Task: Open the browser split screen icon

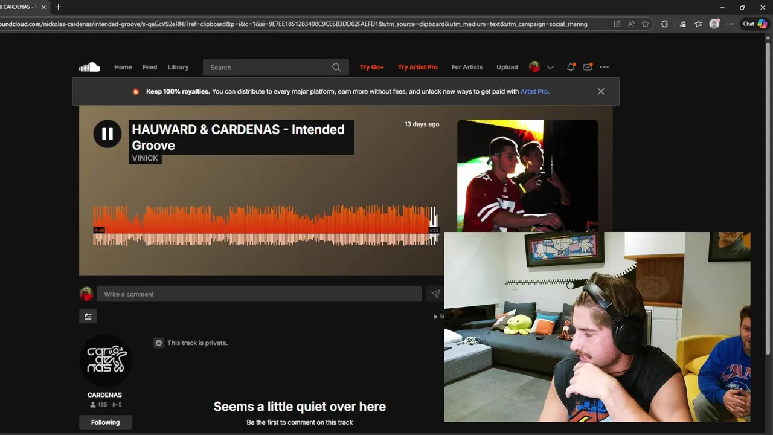Action: pos(617,24)
